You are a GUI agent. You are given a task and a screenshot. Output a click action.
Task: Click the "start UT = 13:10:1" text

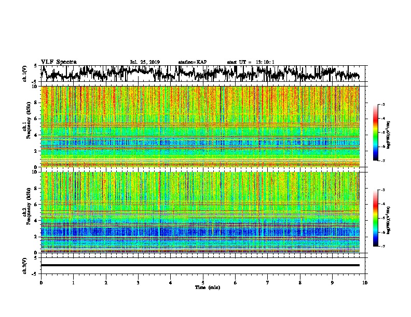click(251, 62)
